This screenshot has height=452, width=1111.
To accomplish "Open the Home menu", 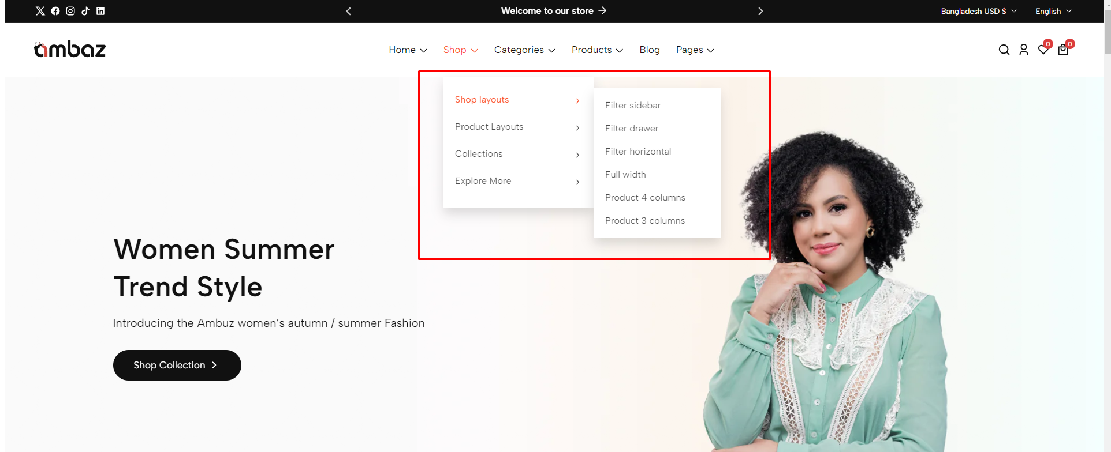I will [408, 50].
